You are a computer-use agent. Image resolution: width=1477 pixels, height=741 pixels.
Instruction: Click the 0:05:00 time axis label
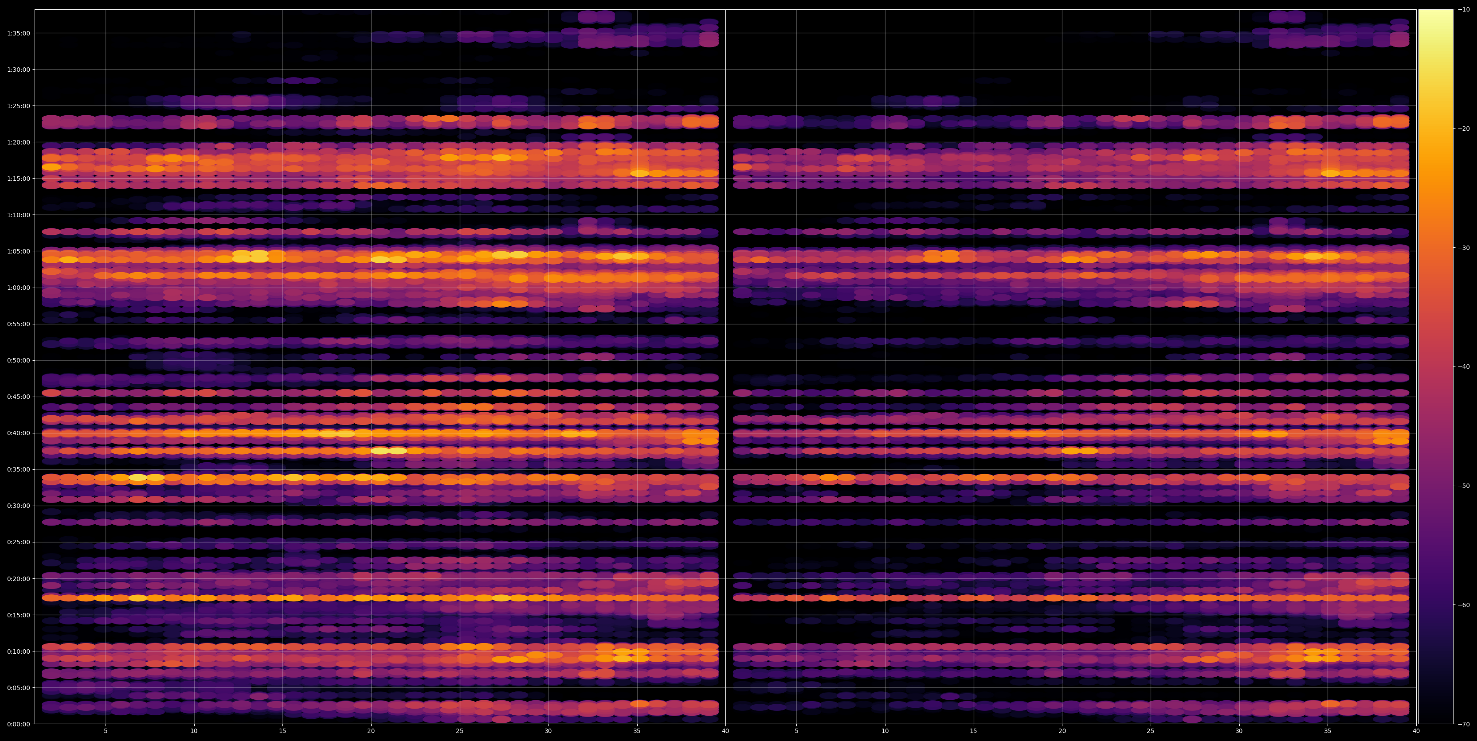pyautogui.click(x=18, y=688)
